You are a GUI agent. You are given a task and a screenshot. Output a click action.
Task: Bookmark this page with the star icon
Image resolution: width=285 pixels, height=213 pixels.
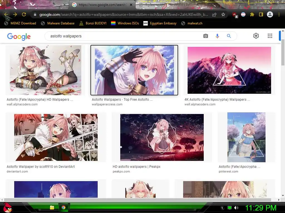pos(223,14)
